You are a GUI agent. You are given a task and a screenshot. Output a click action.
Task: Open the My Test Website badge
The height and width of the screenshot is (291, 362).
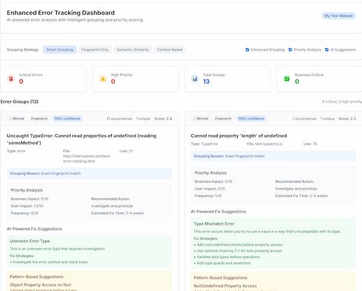coord(338,16)
